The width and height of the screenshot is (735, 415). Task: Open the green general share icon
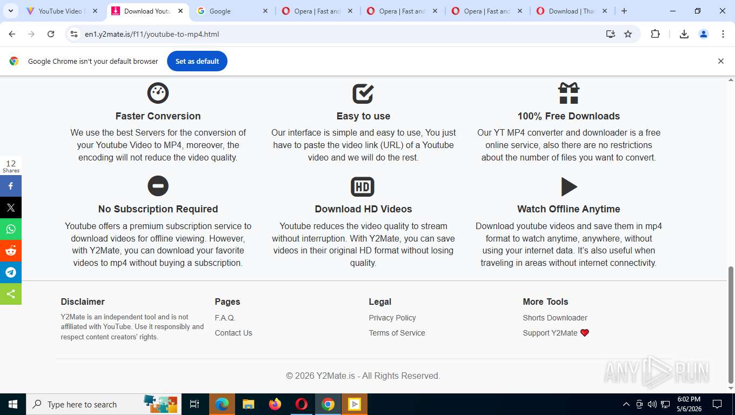(x=11, y=294)
